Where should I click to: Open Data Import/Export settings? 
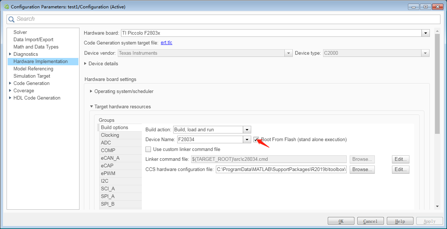tap(33, 39)
